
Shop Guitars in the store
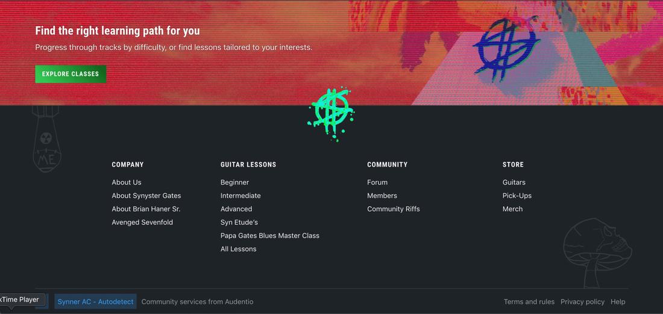(x=514, y=182)
